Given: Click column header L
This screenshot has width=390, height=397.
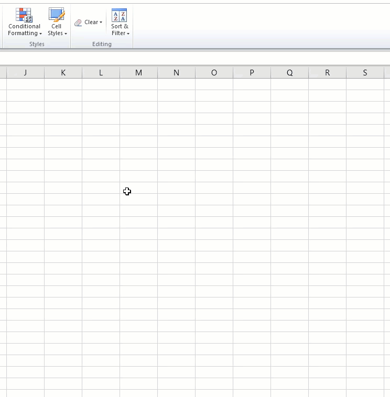Looking at the screenshot, I should pyautogui.click(x=101, y=73).
